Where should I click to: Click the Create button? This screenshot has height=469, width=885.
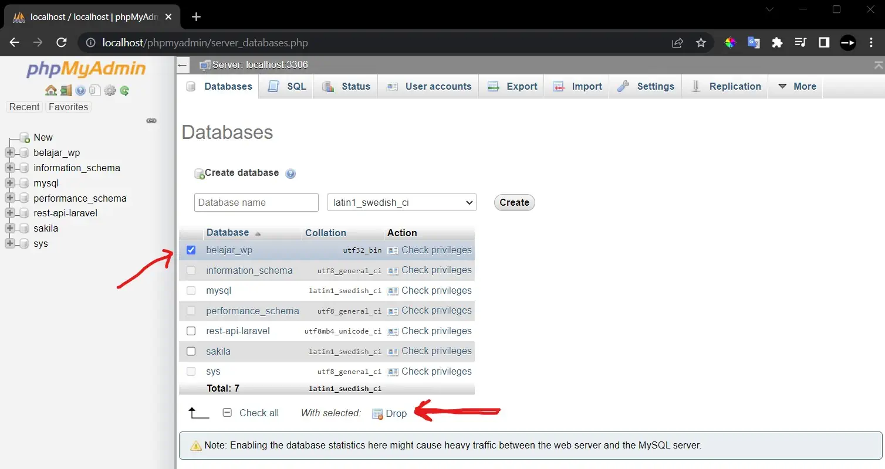coord(515,203)
